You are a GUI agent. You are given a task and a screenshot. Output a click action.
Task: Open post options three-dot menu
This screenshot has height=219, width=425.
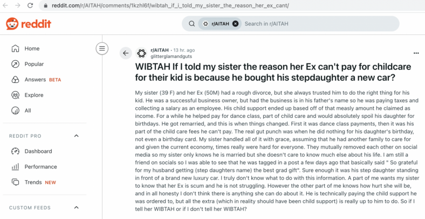click(416, 53)
